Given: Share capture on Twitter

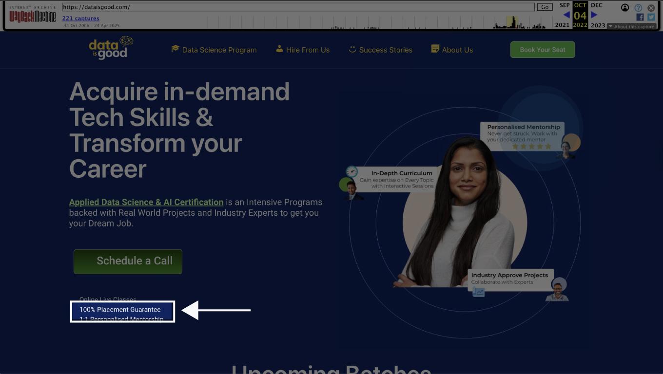Looking at the screenshot, I should click(651, 17).
